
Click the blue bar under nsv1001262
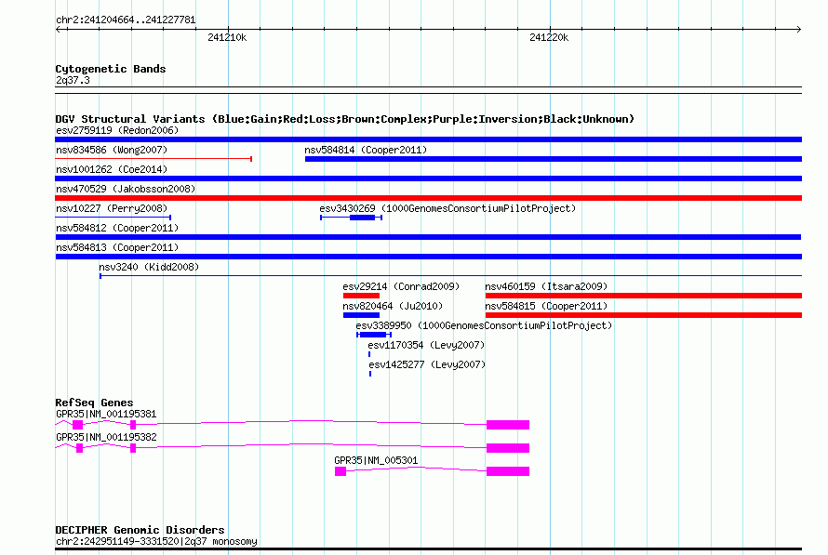click(428, 178)
